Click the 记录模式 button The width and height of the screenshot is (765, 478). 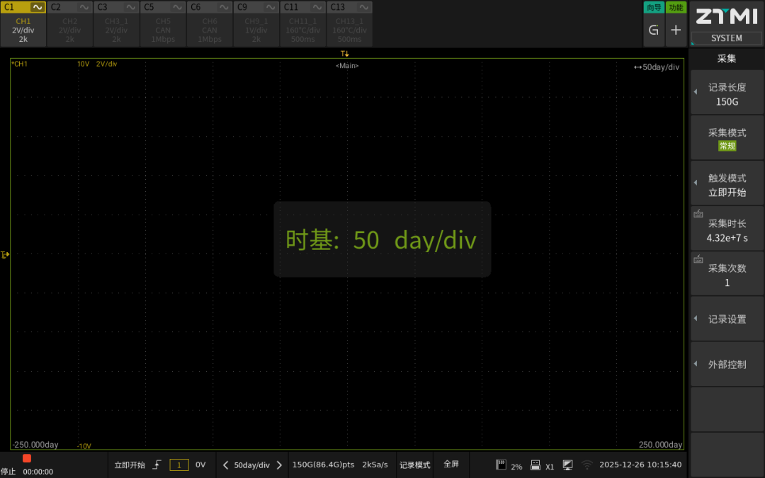tap(414, 465)
